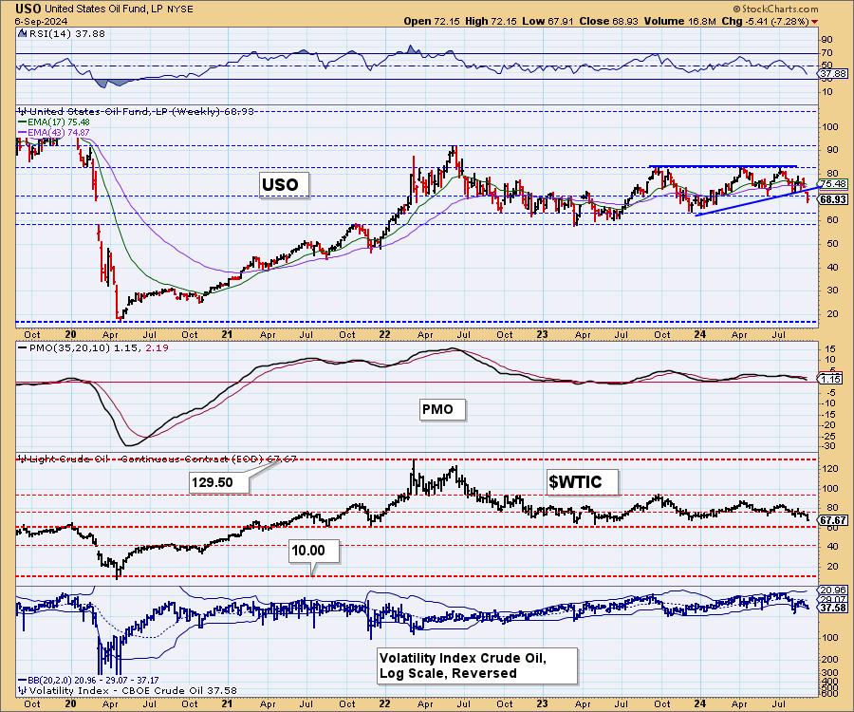Click the Light Crude Oil Continuous Contract label

(158, 459)
